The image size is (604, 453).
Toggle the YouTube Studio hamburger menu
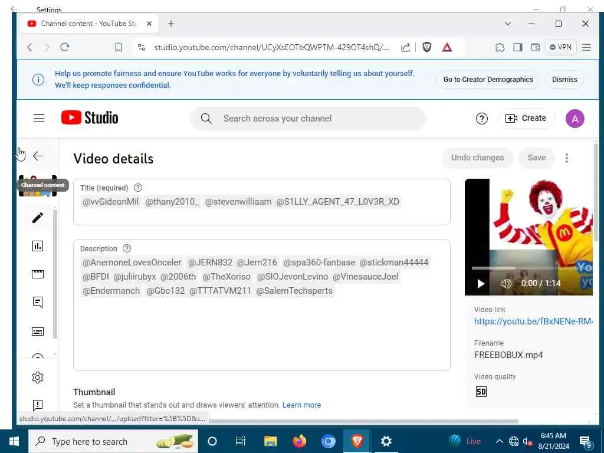click(x=39, y=118)
